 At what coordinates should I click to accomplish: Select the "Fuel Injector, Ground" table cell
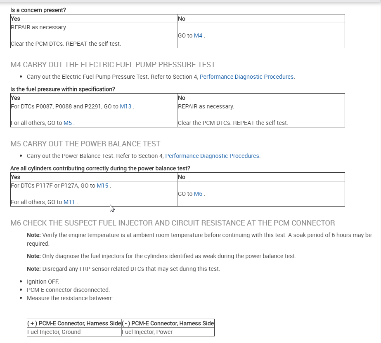[54, 332]
